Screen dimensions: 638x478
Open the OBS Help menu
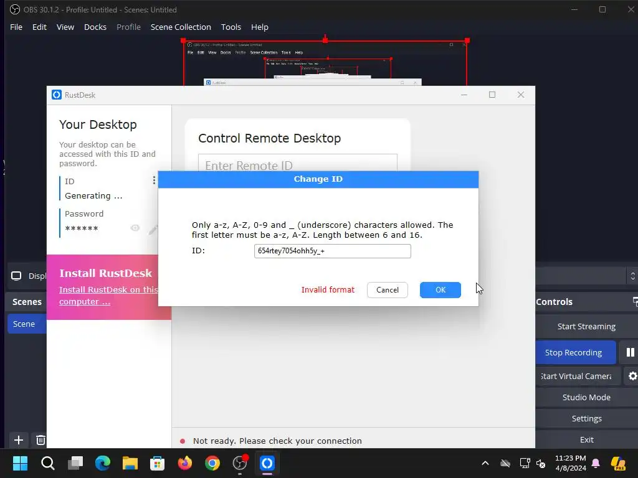click(x=260, y=27)
